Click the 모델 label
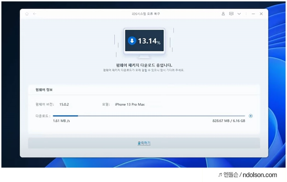 click(x=106, y=105)
